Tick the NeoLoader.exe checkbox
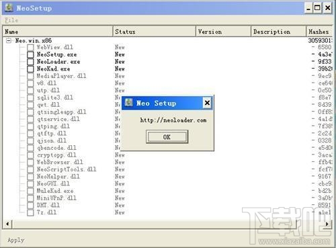 point(30,62)
